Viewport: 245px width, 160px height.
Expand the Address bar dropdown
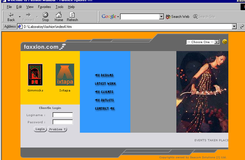pyautogui.click(x=234, y=26)
